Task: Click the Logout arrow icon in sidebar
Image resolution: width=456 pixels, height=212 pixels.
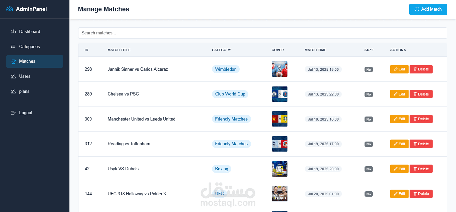Action: point(13,113)
